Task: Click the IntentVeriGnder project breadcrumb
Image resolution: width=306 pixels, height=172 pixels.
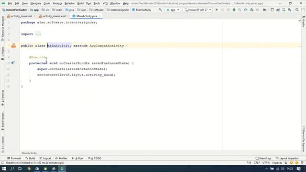Action: coord(15,10)
